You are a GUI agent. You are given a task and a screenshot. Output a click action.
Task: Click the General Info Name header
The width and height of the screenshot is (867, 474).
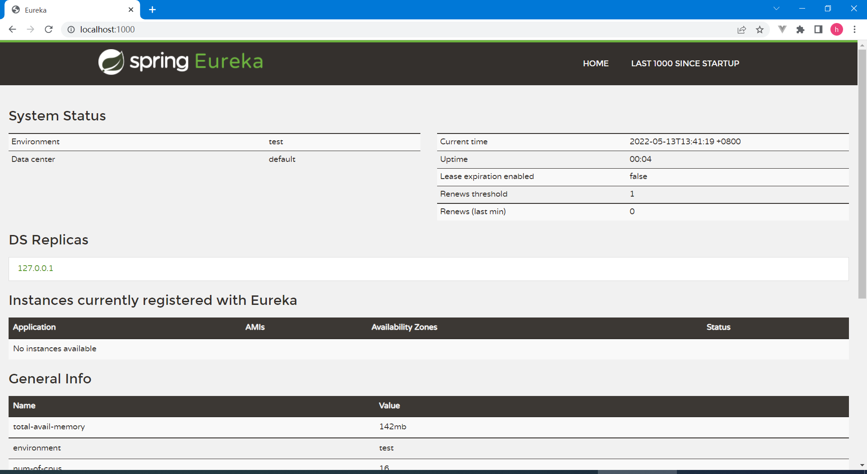pyautogui.click(x=24, y=406)
